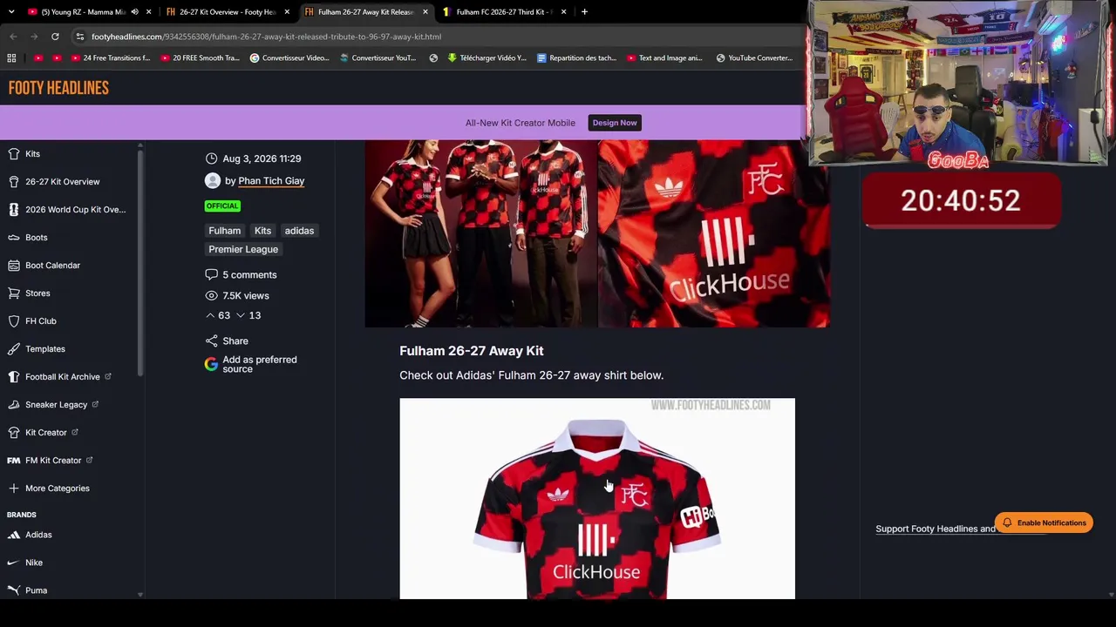Click the Aug 3, 2026 11:29 date
The height and width of the screenshot is (627, 1116).
[262, 158]
